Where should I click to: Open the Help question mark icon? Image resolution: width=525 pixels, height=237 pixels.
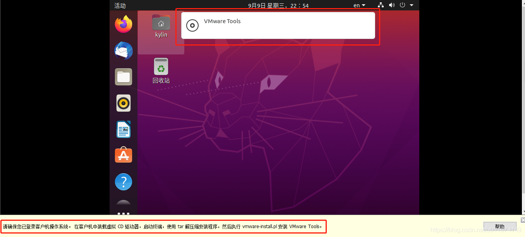pos(124,182)
